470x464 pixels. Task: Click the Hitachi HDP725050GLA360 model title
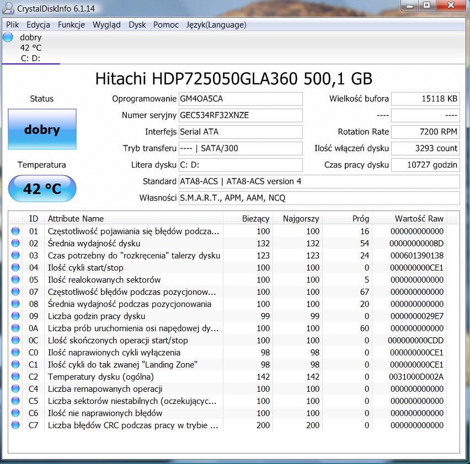click(234, 79)
